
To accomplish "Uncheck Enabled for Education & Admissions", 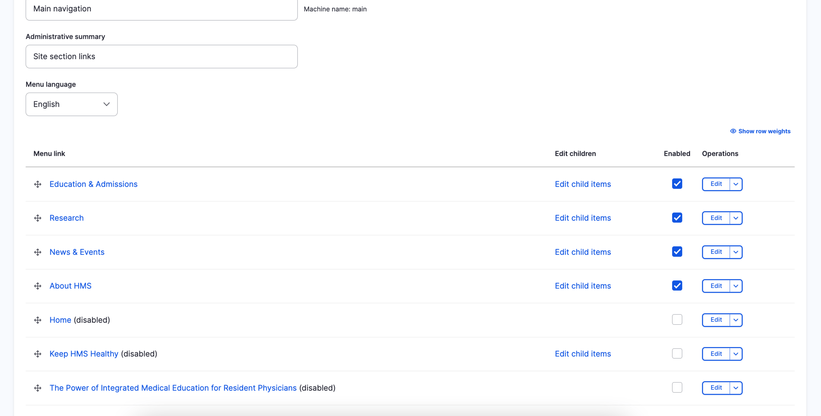I will pyautogui.click(x=677, y=184).
